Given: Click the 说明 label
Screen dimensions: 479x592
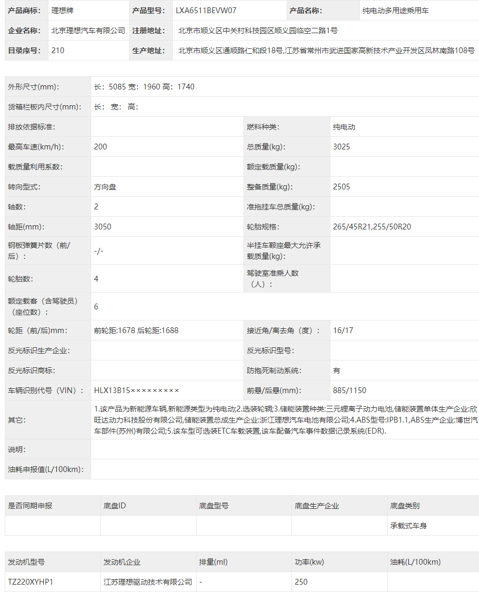Looking at the screenshot, I should click(17, 450).
